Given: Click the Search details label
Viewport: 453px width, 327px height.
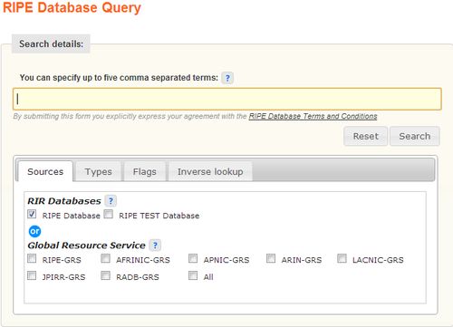Looking at the screenshot, I should click(51, 44).
